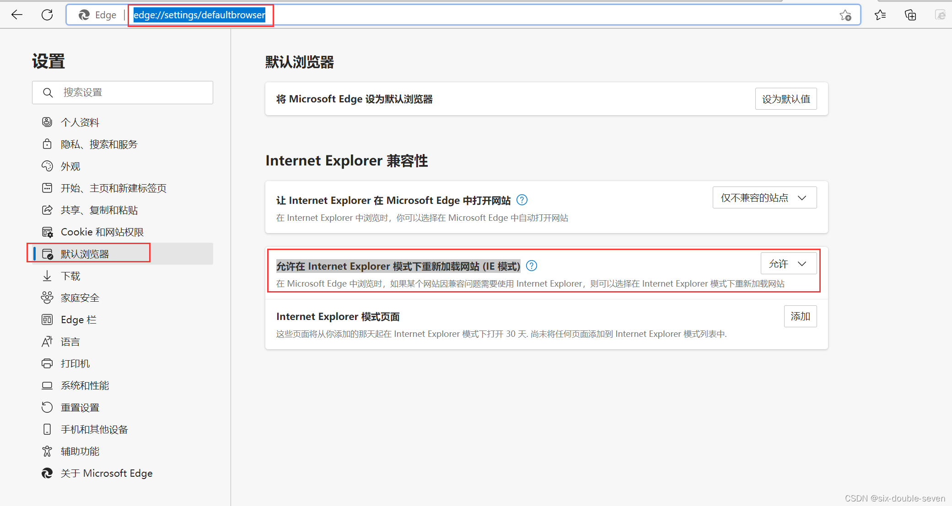
Task: Click the Edge logo beside 关于 Microsoft Edge
Action: [47, 473]
